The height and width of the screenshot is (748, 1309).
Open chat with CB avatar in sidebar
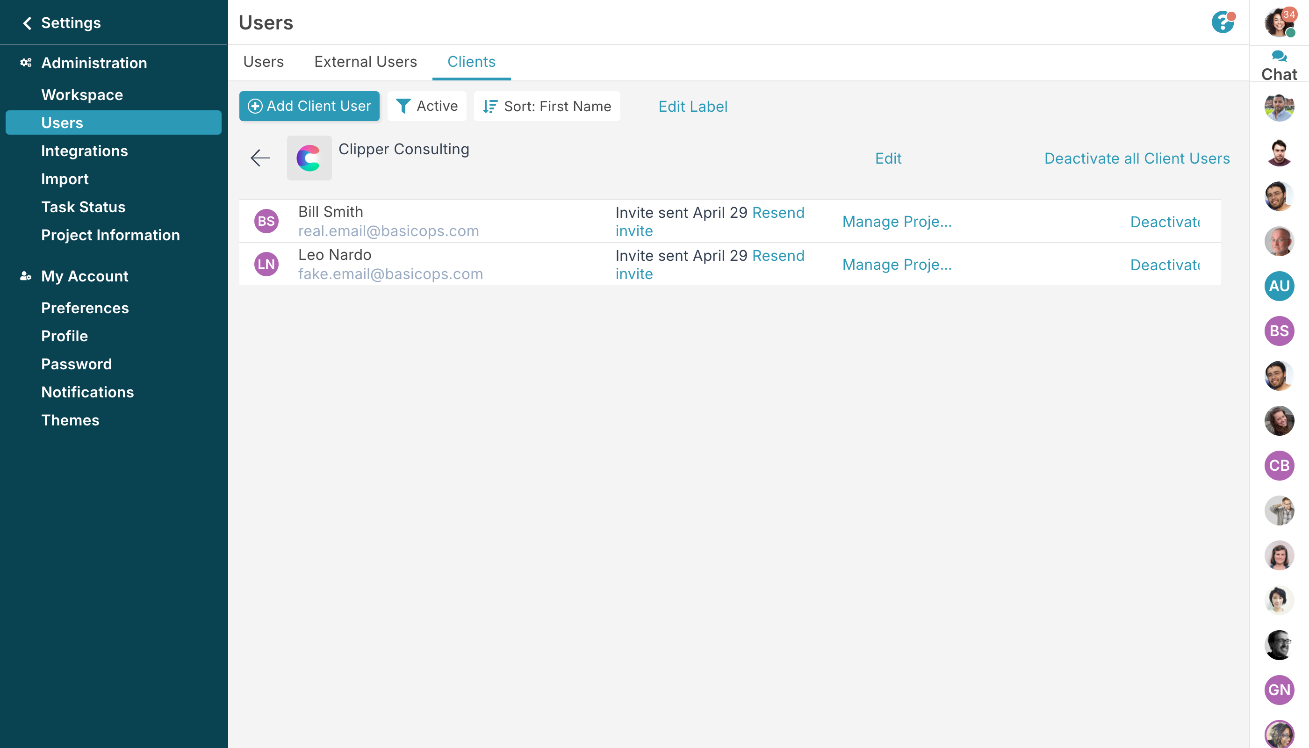click(x=1279, y=466)
